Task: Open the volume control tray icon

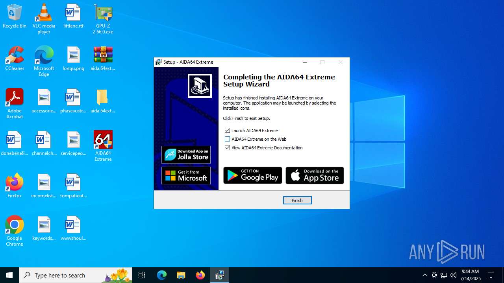Action: tap(453, 275)
